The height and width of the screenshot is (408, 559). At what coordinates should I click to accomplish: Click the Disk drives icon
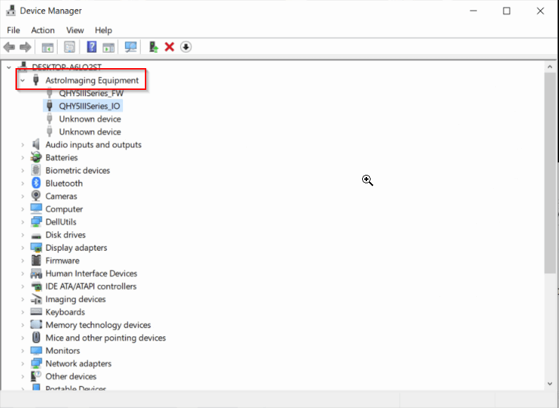click(36, 236)
